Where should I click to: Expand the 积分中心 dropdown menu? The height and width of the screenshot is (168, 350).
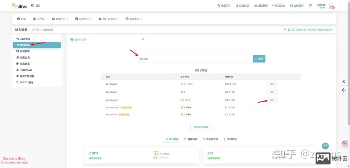pyautogui.click(x=84, y=19)
